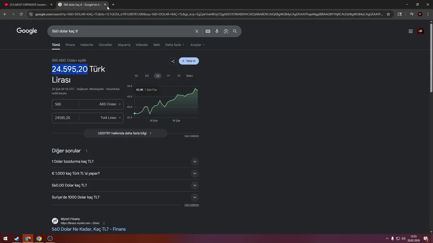Open Chrome's three-dot menu
The image size is (433, 243).
428,14
